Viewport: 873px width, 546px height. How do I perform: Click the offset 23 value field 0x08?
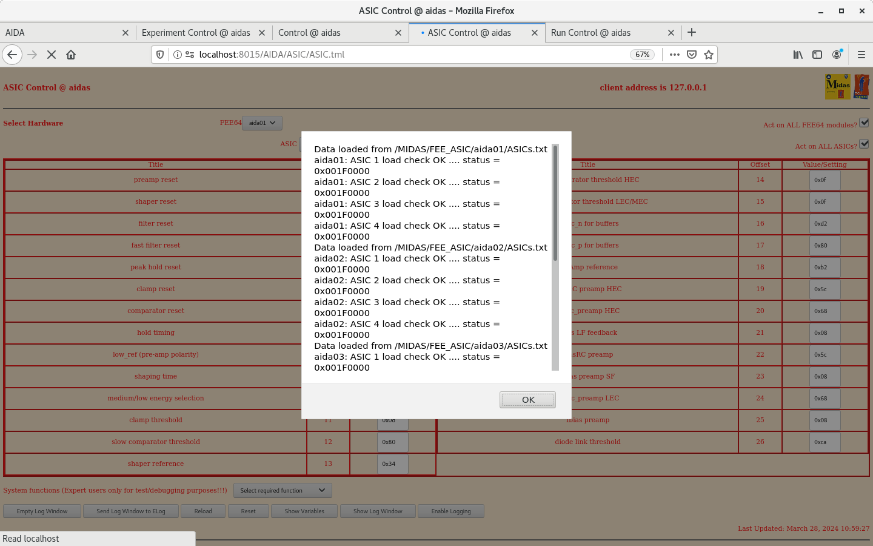[825, 377]
